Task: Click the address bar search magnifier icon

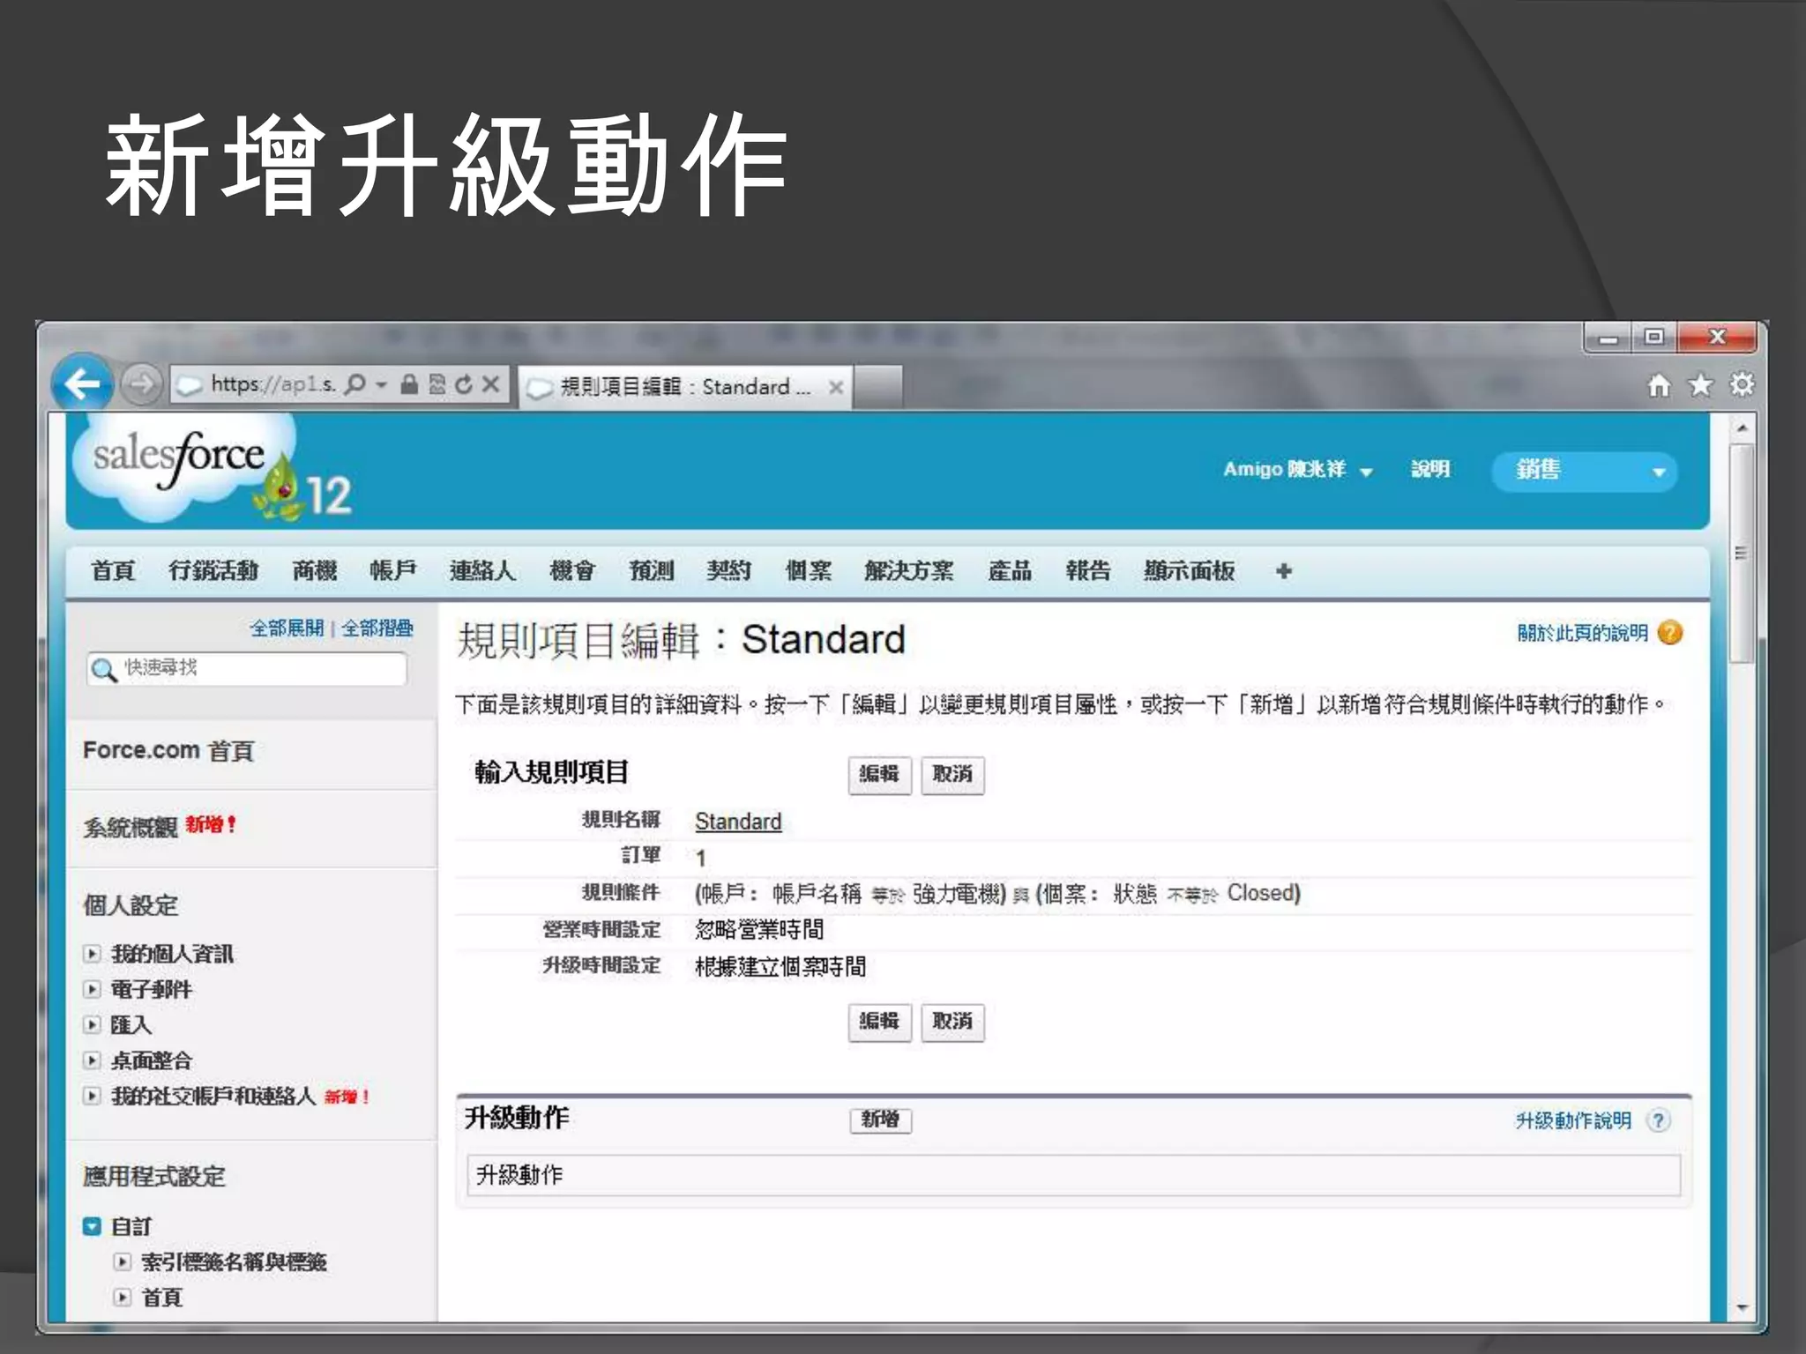Action: 354,384
